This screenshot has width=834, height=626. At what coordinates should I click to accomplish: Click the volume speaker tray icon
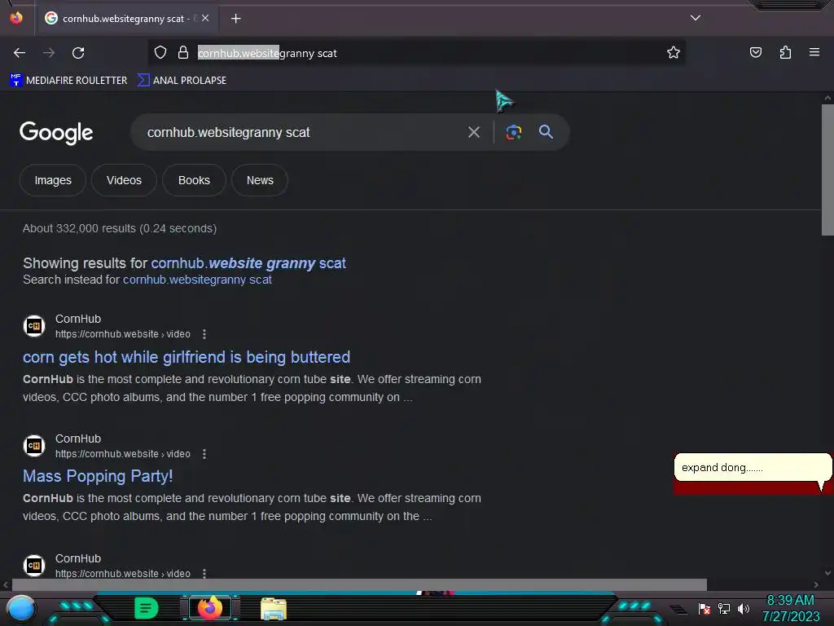coord(743,608)
